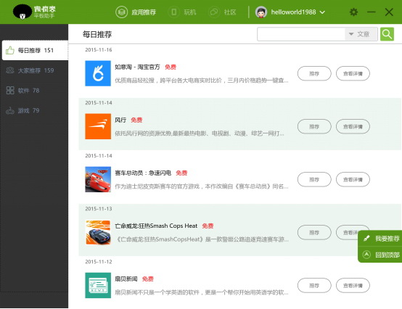Click the 每日推荐 page heading
This screenshot has width=402, height=309.
97,34
